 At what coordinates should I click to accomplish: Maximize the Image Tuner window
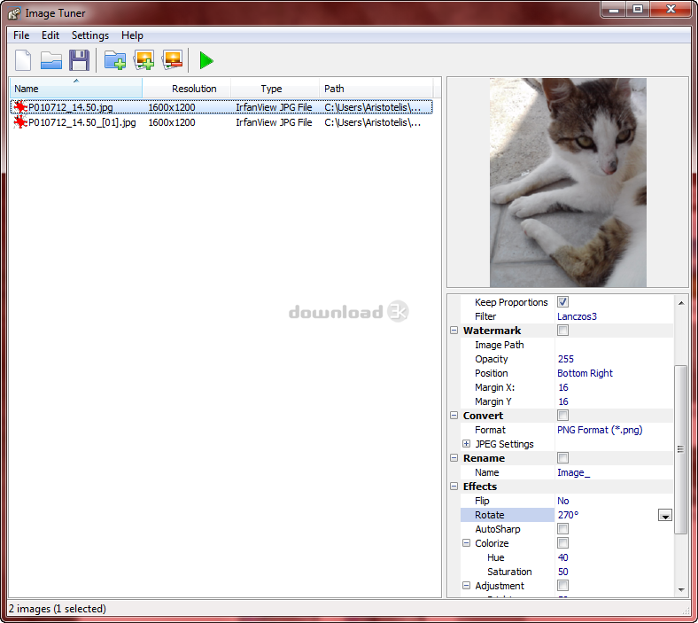click(638, 10)
